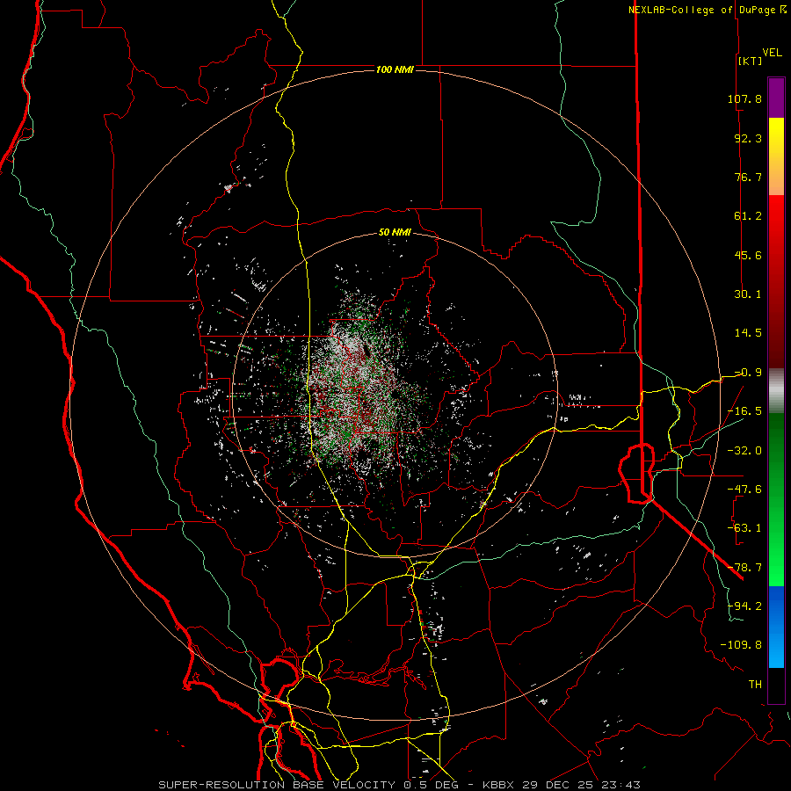This screenshot has height=791, width=791.
Task: Click the 'VEL' legend title
Action: tap(772, 52)
